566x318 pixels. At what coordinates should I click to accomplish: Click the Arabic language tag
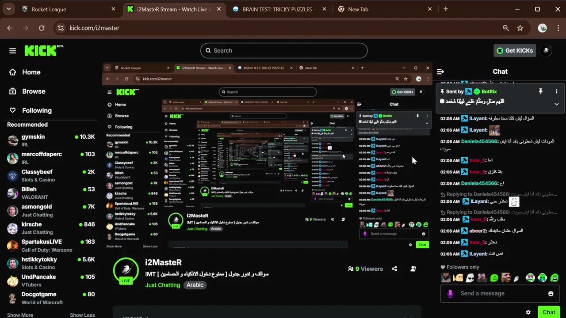click(x=195, y=285)
